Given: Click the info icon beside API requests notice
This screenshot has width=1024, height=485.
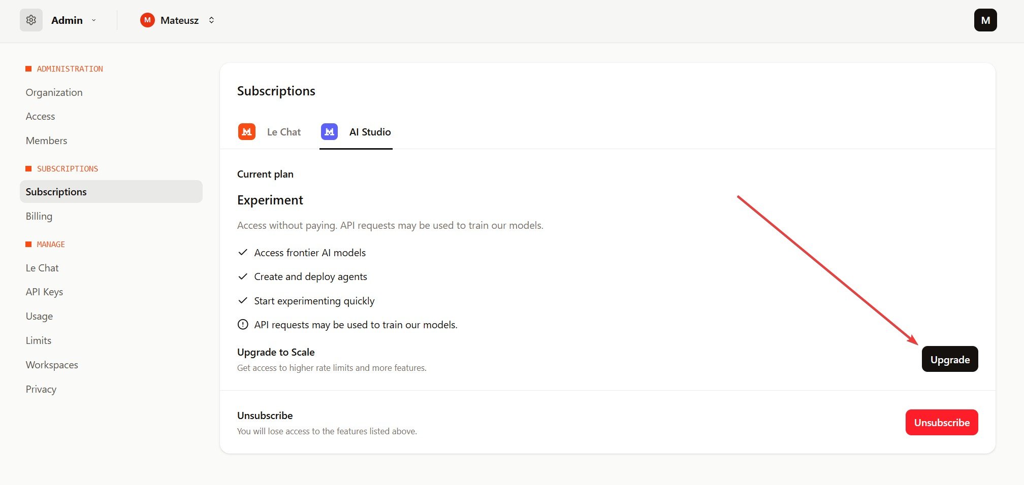Looking at the screenshot, I should (243, 325).
